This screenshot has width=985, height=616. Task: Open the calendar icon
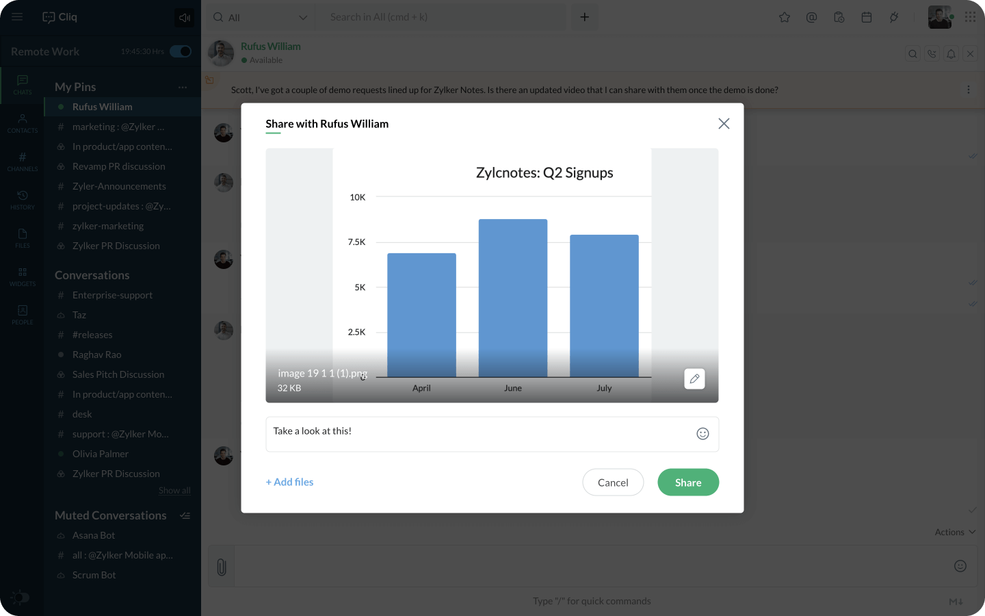(x=867, y=17)
